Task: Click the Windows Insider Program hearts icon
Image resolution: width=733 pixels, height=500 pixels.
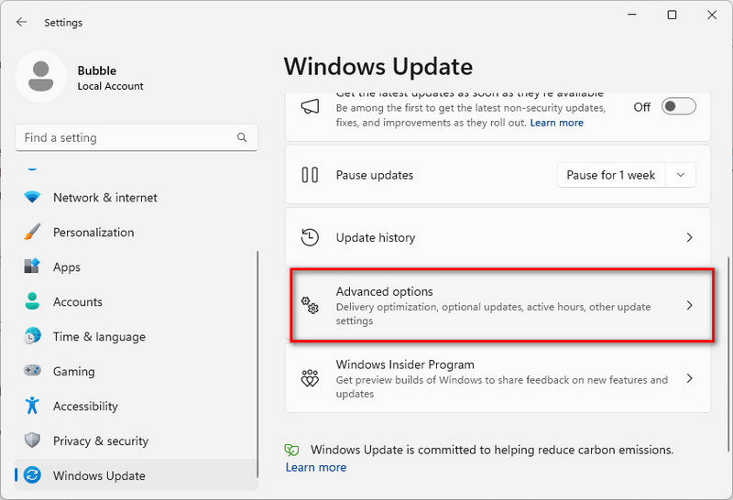Action: coord(310,378)
